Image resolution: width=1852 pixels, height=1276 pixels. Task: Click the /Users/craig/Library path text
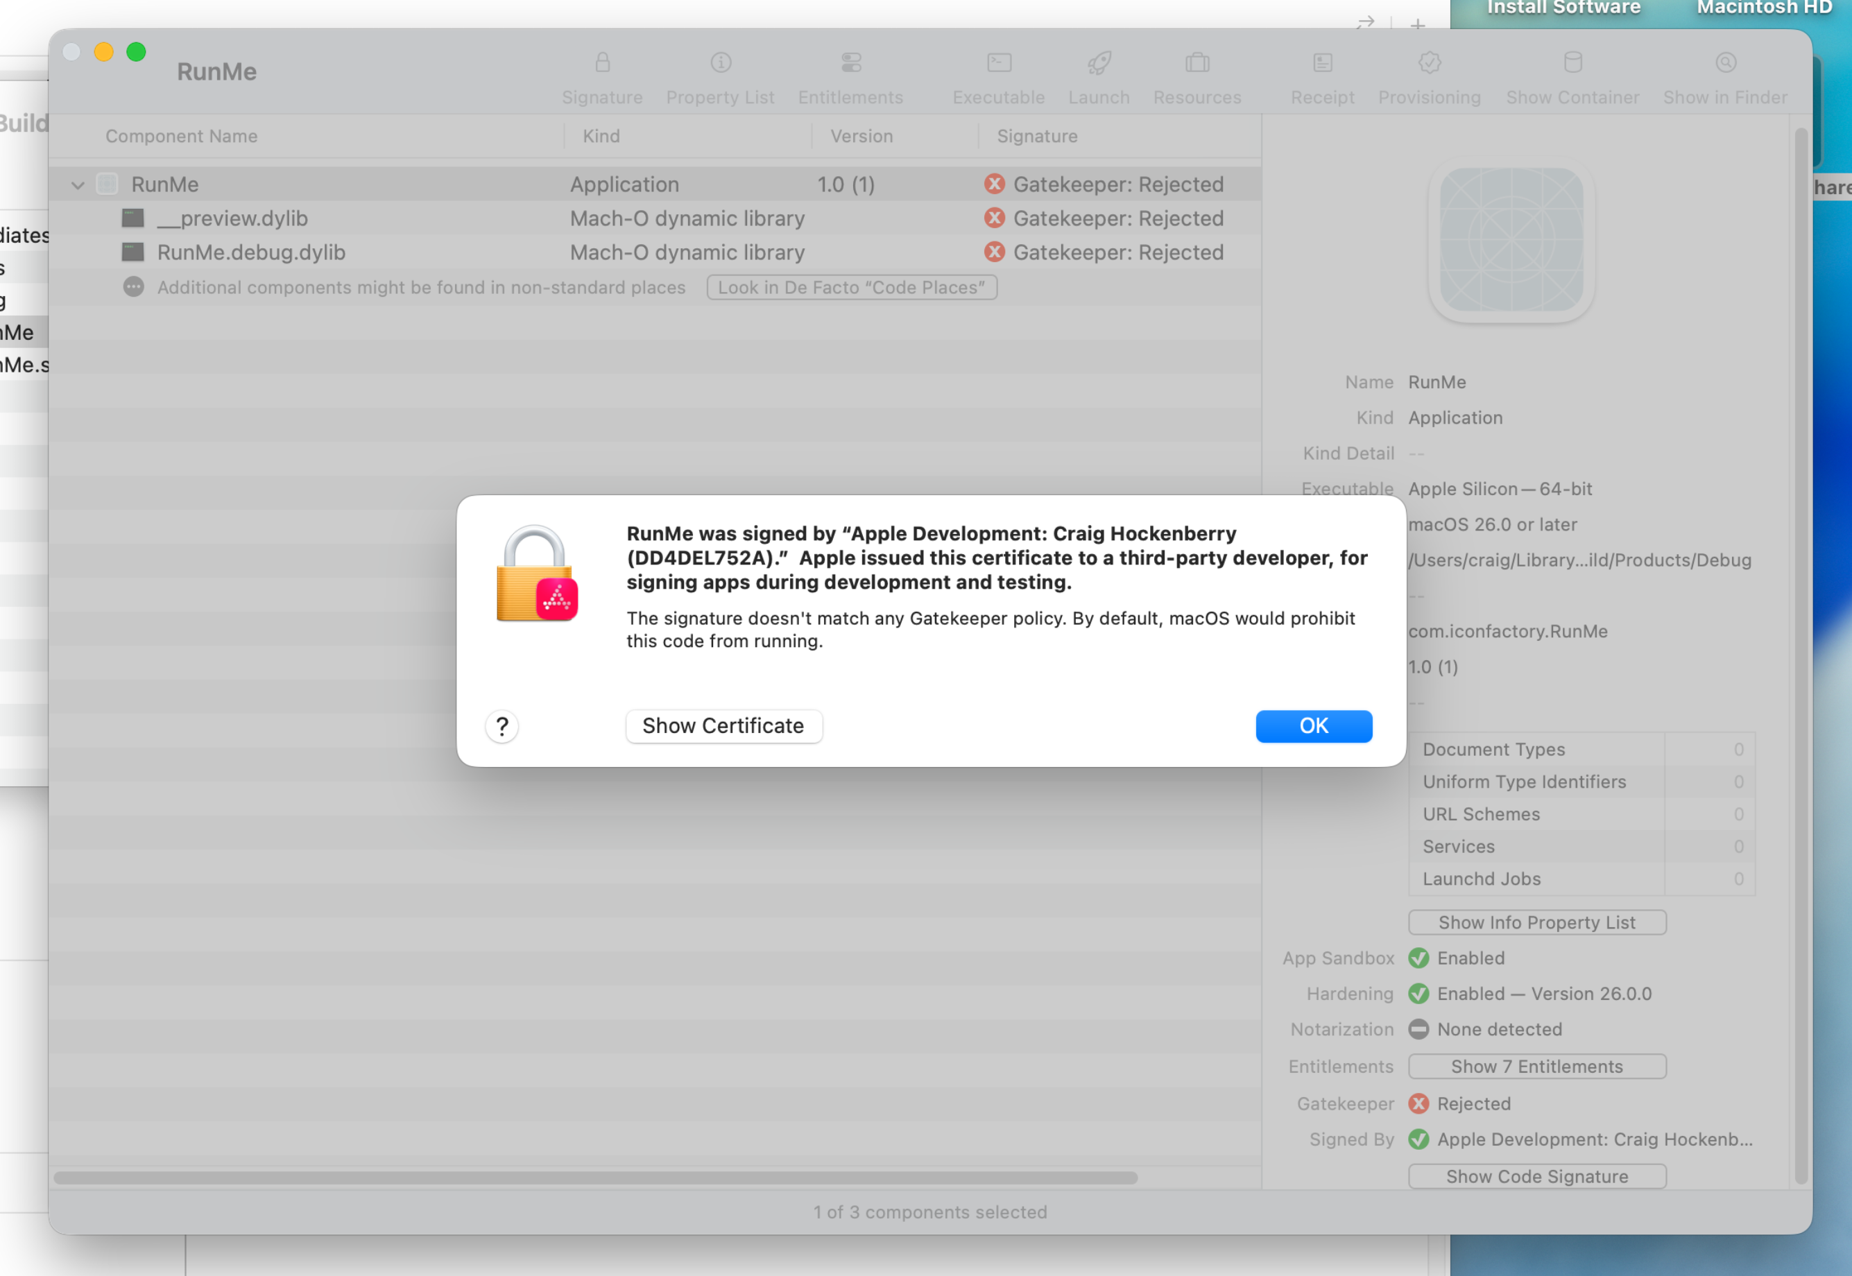[x=1579, y=560]
